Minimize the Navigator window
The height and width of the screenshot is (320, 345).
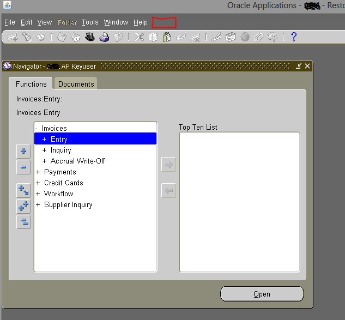coord(298,66)
